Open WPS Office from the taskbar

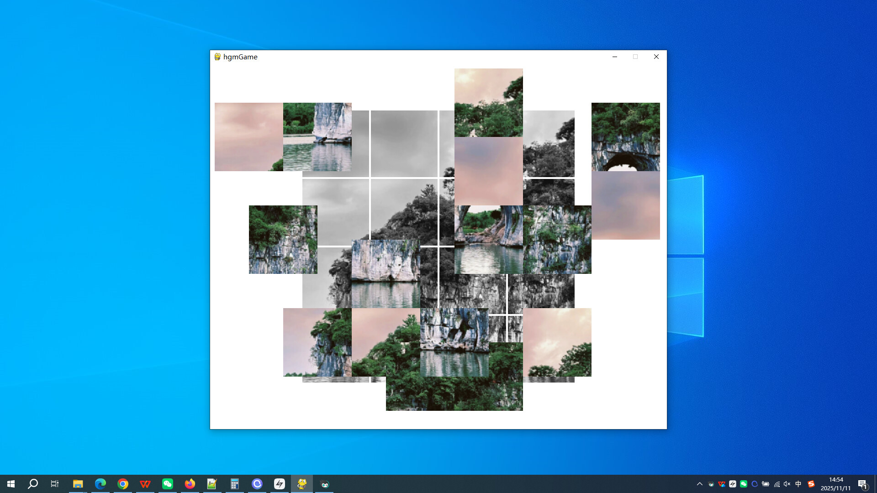click(x=145, y=484)
